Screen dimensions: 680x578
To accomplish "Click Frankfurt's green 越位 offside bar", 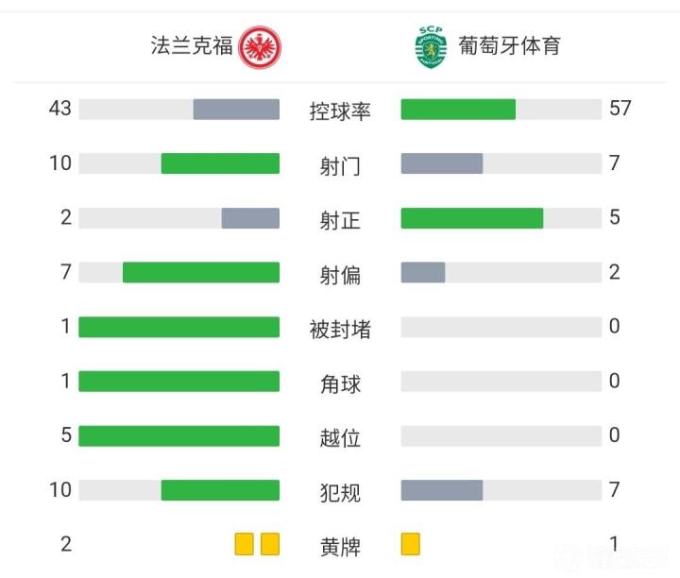I will tap(179, 435).
